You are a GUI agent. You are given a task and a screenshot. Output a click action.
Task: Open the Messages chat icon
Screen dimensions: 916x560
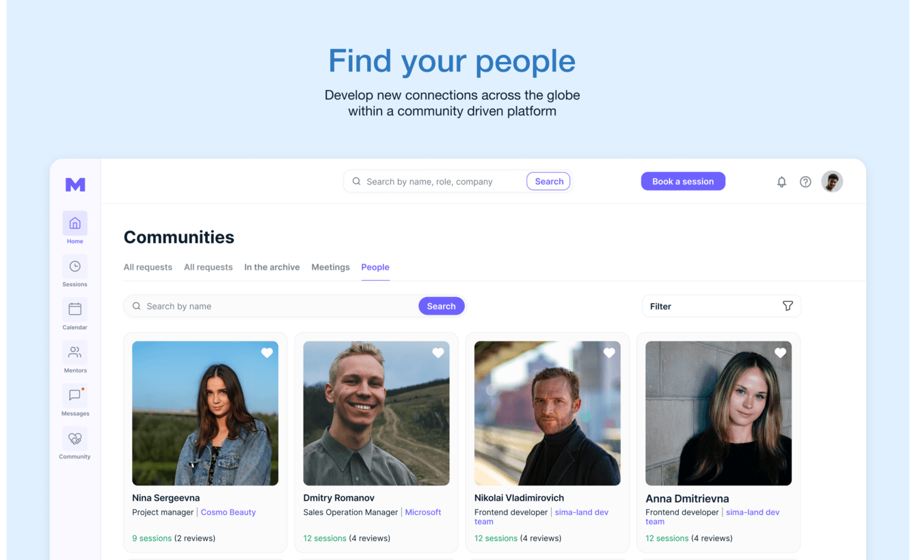[75, 395]
